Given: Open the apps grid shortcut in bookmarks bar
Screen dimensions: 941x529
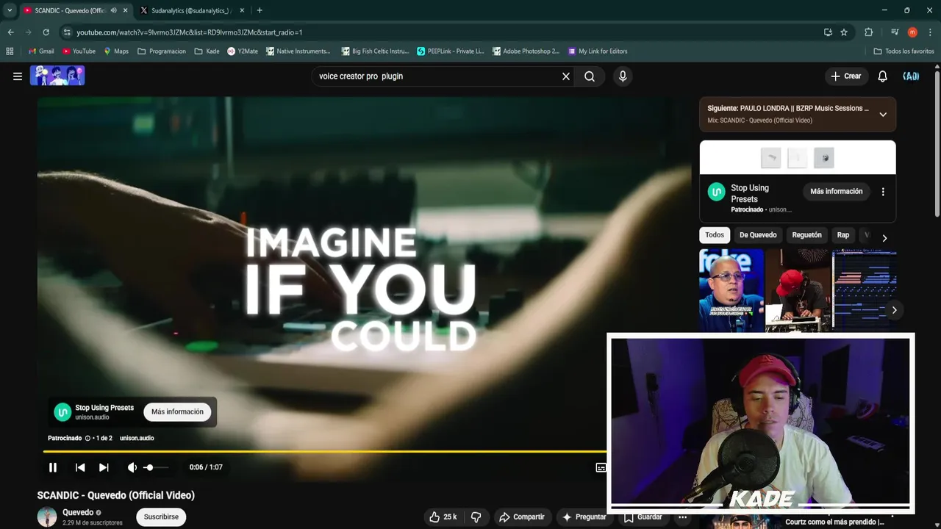Looking at the screenshot, I should (x=10, y=51).
